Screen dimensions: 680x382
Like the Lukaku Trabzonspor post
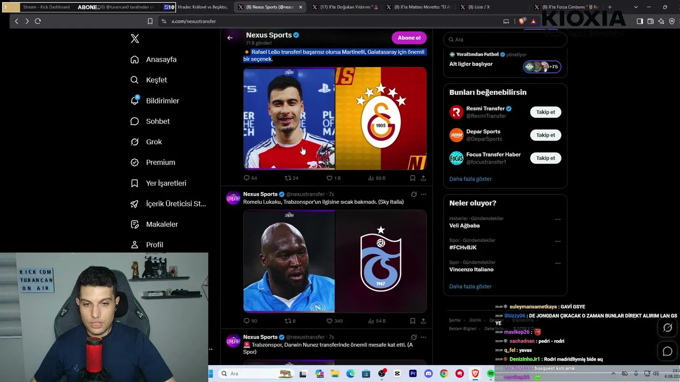(335, 321)
